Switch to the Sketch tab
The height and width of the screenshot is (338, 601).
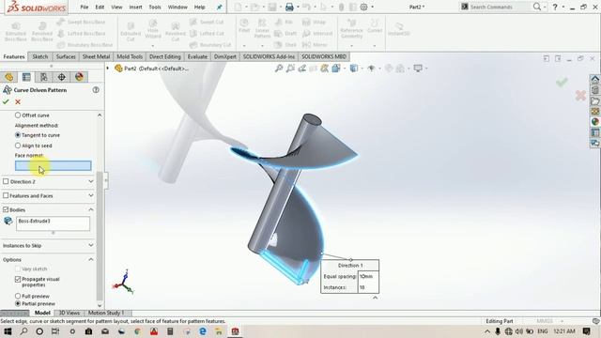tap(39, 56)
